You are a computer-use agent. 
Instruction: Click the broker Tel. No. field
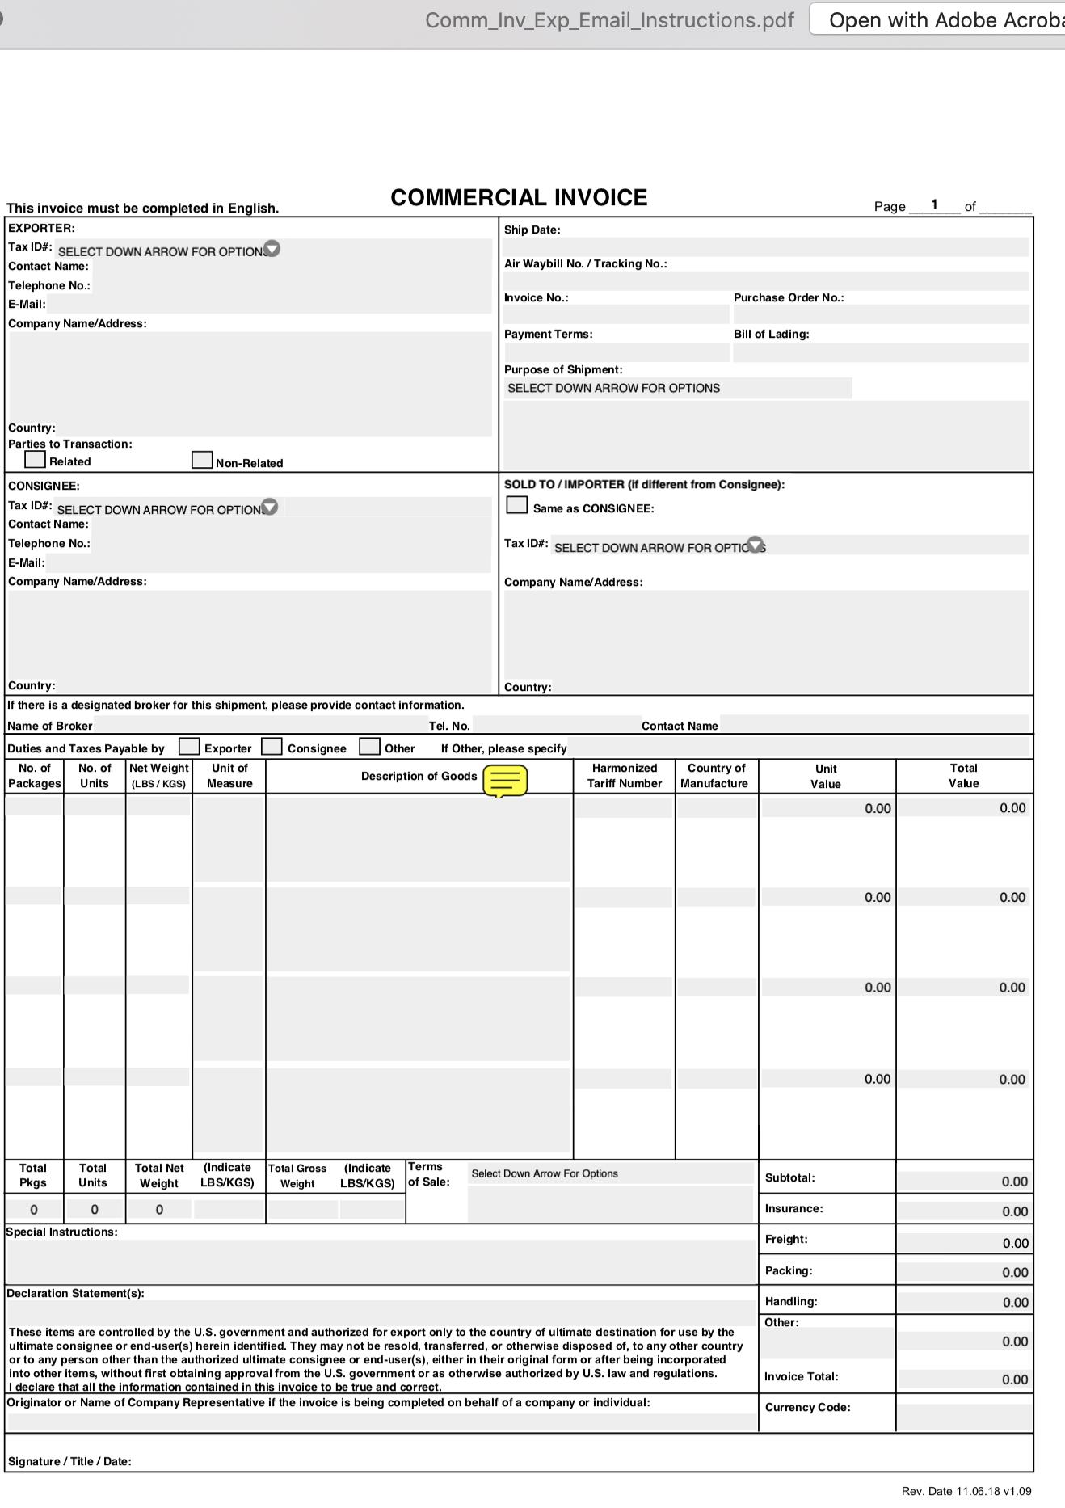[556, 725]
